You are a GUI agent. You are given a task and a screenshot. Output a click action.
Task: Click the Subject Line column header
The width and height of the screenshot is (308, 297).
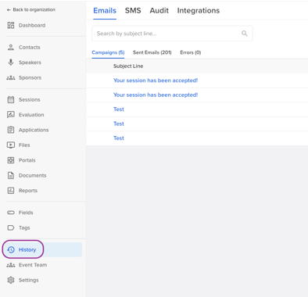point(128,66)
